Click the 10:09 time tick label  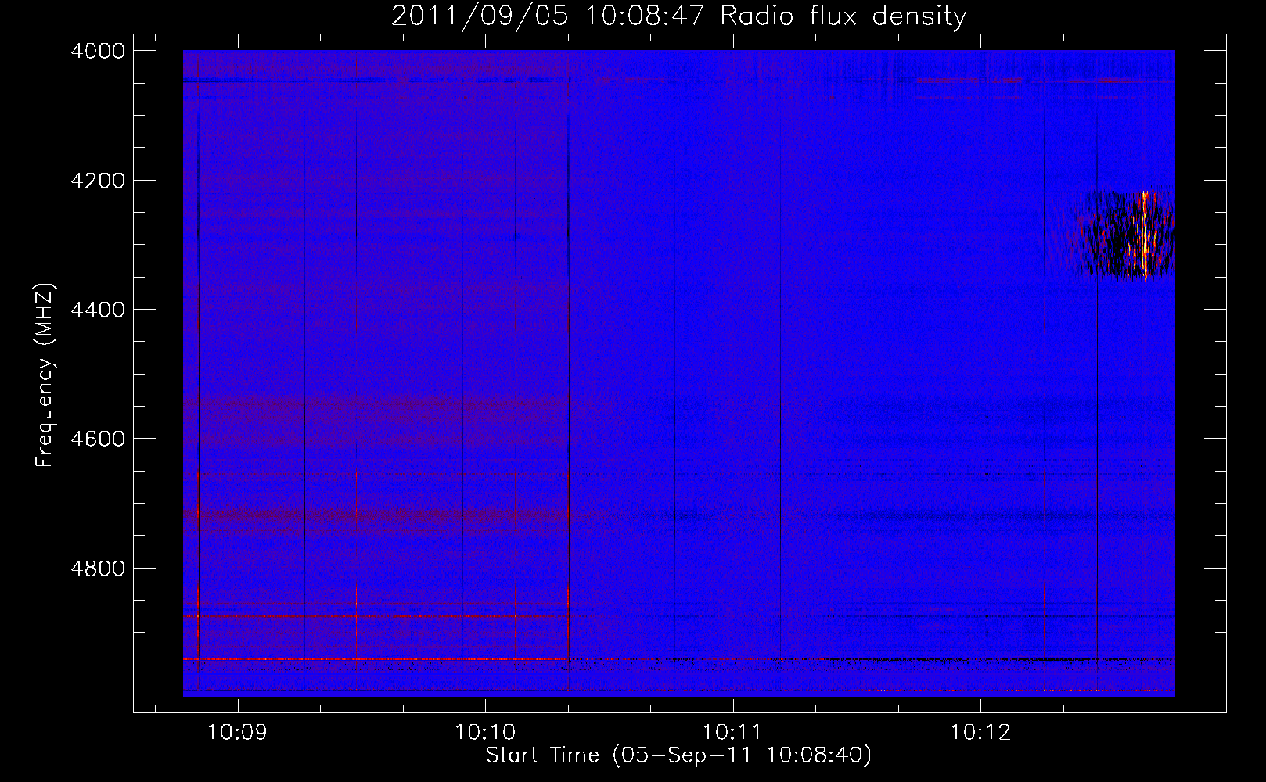point(237,733)
